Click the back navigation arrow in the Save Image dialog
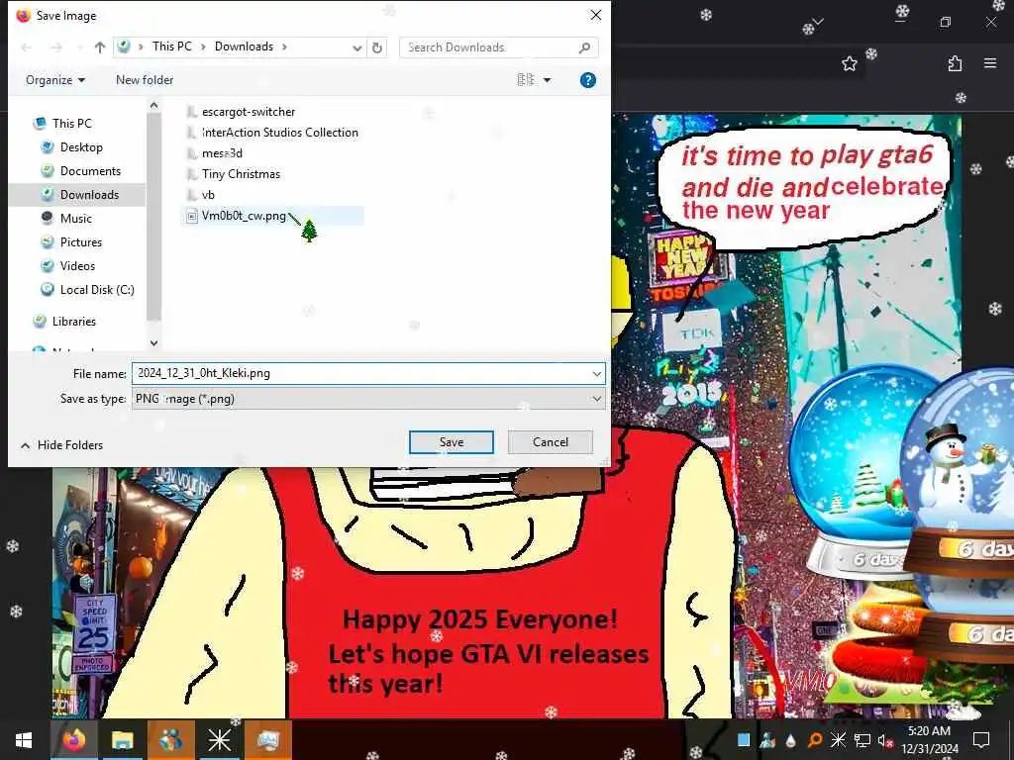The width and height of the screenshot is (1014, 760). point(27,47)
